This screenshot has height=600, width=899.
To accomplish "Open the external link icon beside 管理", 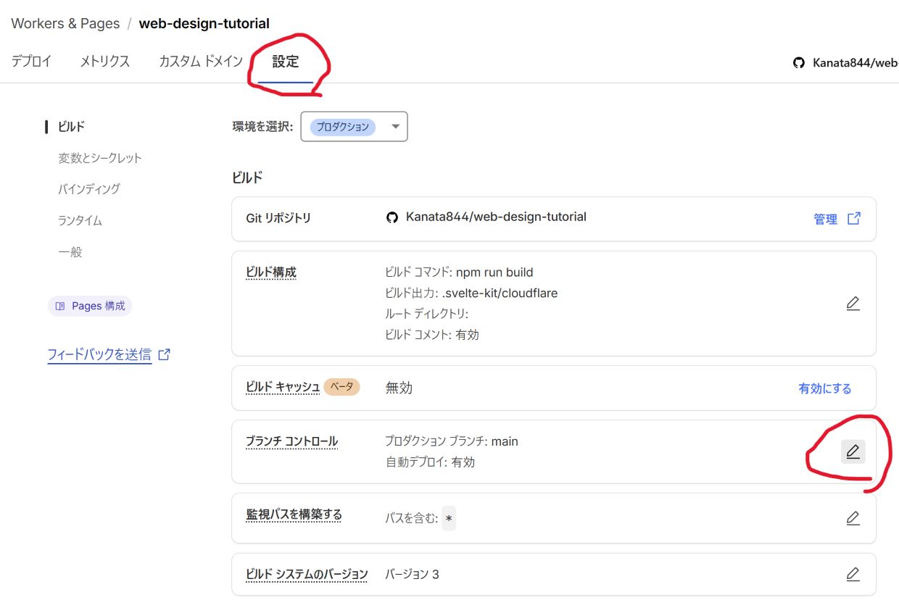I will (854, 218).
